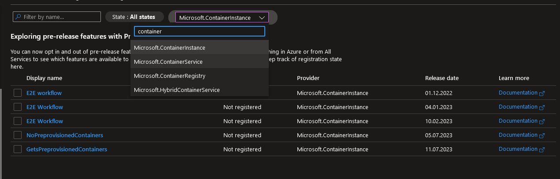560x179 pixels.
Task: Tick checkbox for E2E workflow dated 01.12.2022
Action: click(18, 93)
